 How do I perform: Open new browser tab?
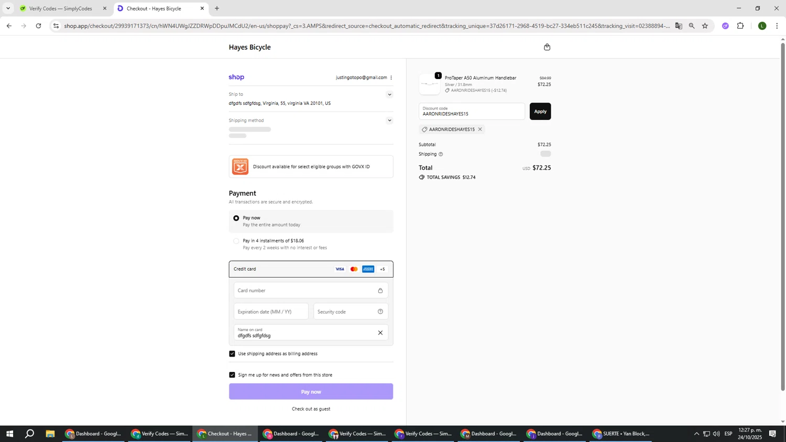[x=217, y=8]
